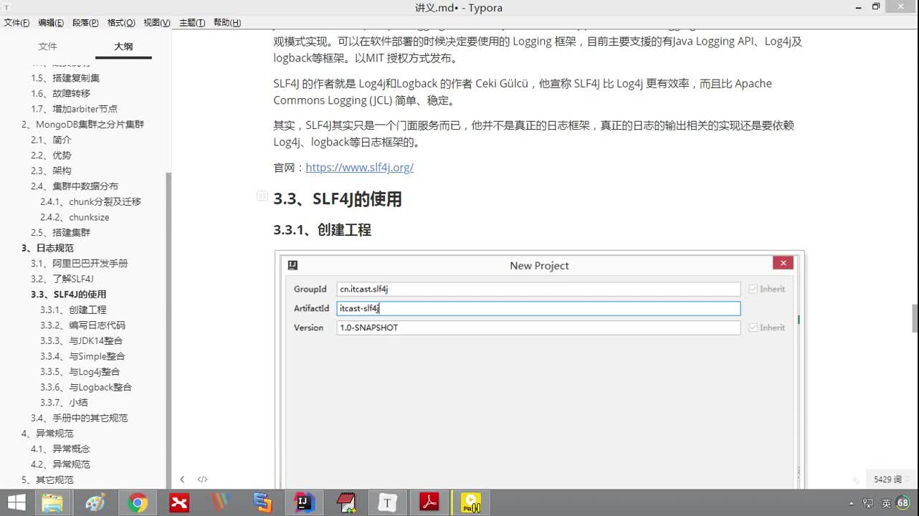
Task: Open Sublime Text orange icon in taskbar
Action: click(x=221, y=502)
